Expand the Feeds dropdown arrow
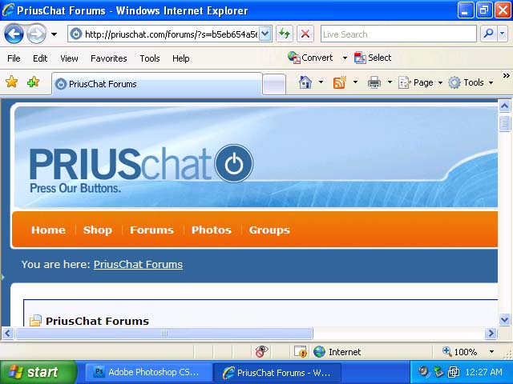The image size is (513, 384). [x=355, y=82]
